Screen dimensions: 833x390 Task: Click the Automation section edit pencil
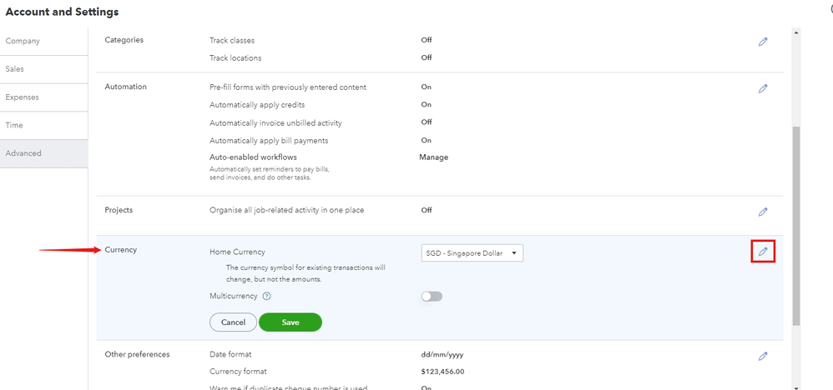[x=763, y=88]
